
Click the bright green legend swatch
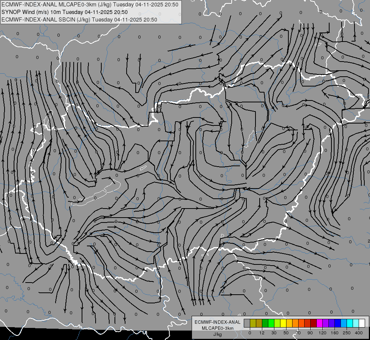tap(271, 323)
